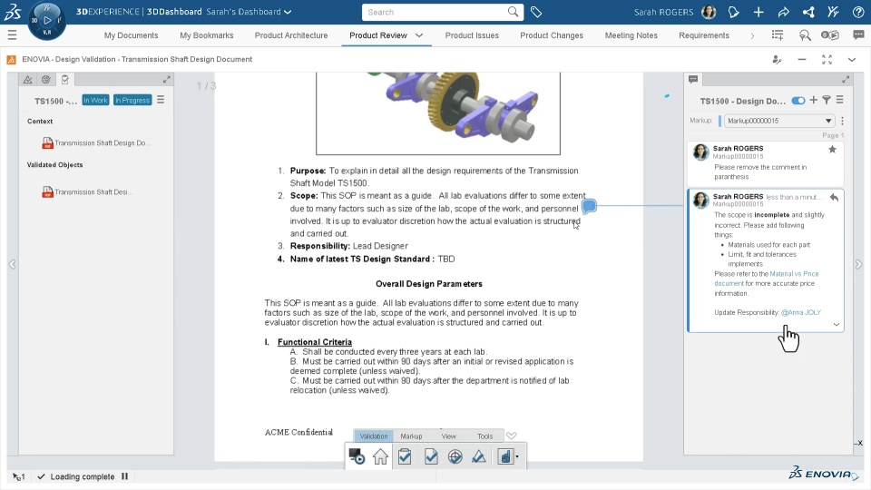Screen dimensions: 871x490
Task: Show more tabs with right chevron
Action: pyautogui.click(x=753, y=35)
